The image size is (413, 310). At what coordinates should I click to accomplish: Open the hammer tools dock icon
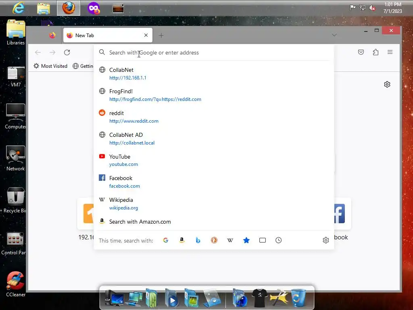point(279,298)
